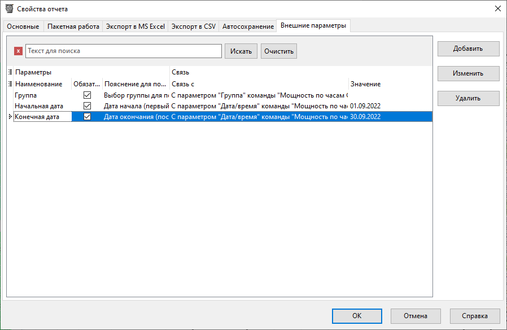Click the report properties window icon
Viewport: 507px width, 330px height.
tap(10, 8)
